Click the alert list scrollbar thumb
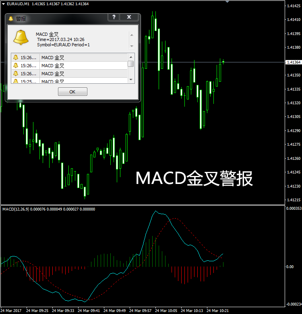 [x=131, y=64]
